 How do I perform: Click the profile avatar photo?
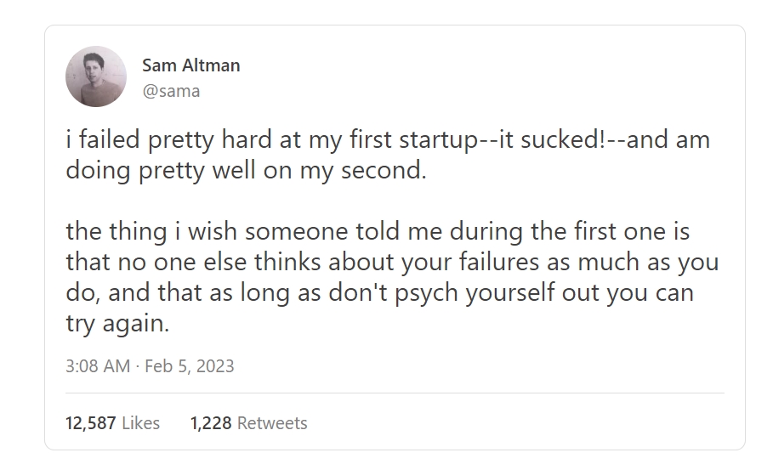96,76
